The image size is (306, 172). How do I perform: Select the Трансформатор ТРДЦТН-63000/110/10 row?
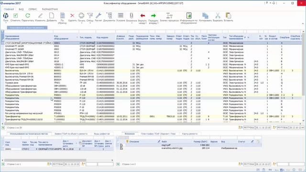pyautogui.click(x=151, y=119)
